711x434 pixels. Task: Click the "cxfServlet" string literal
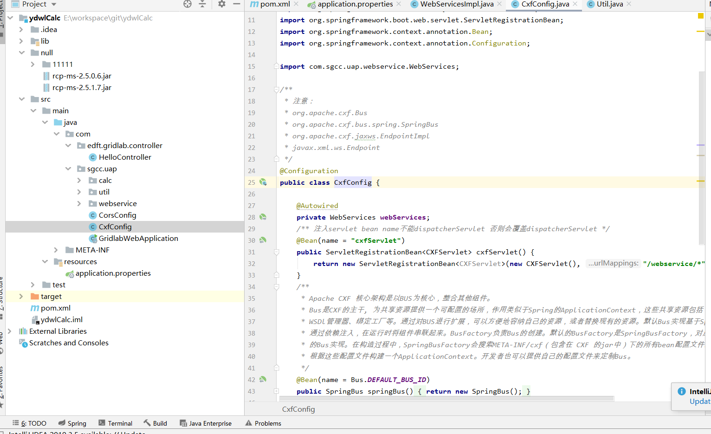tap(376, 240)
